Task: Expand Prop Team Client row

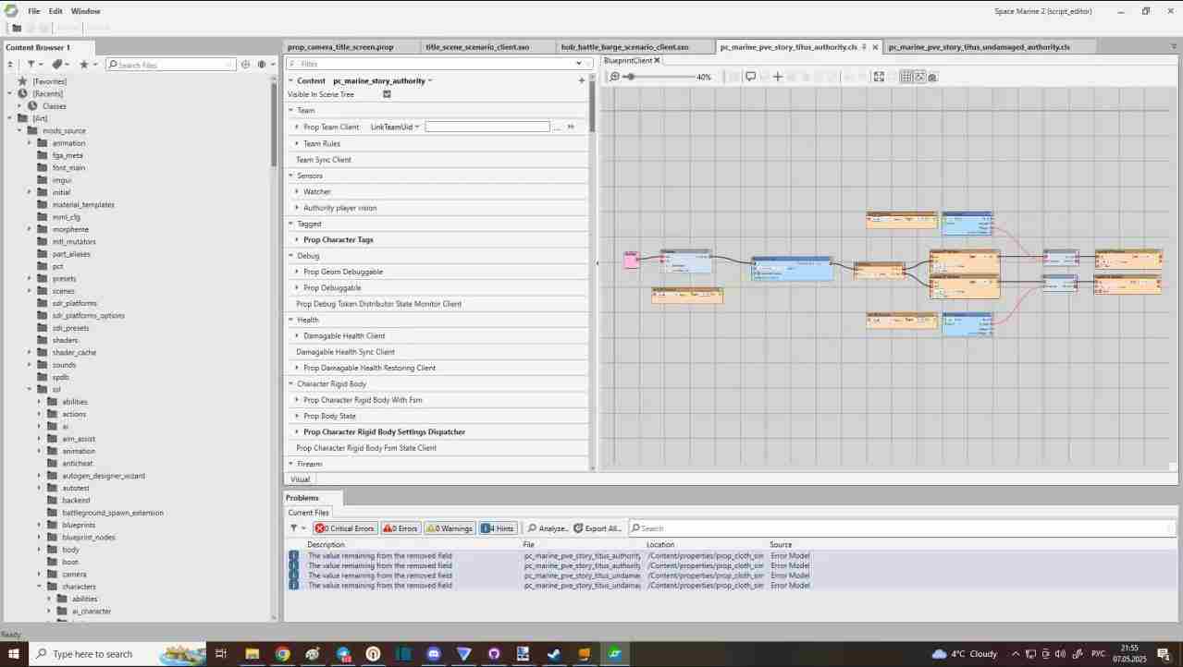Action: (297, 127)
